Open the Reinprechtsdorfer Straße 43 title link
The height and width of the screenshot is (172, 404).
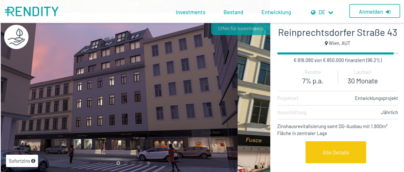pos(338,33)
